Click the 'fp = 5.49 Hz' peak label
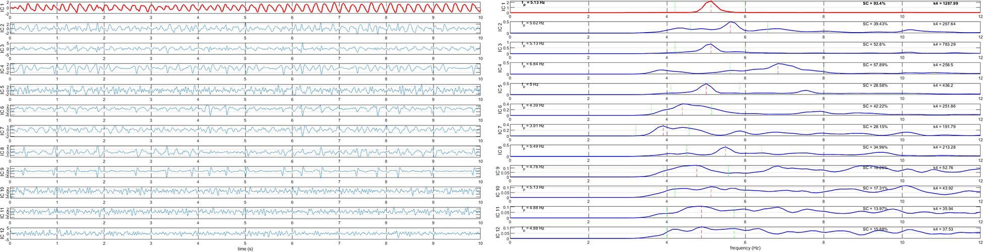This screenshot has width=983, height=252. [533, 147]
